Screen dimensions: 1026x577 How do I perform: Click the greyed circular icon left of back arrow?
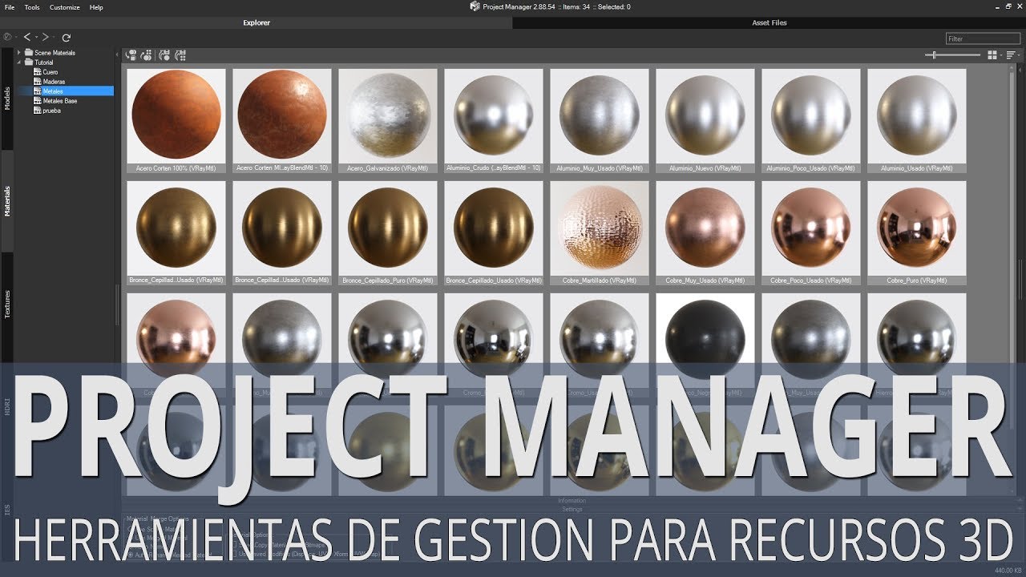pyautogui.click(x=7, y=37)
